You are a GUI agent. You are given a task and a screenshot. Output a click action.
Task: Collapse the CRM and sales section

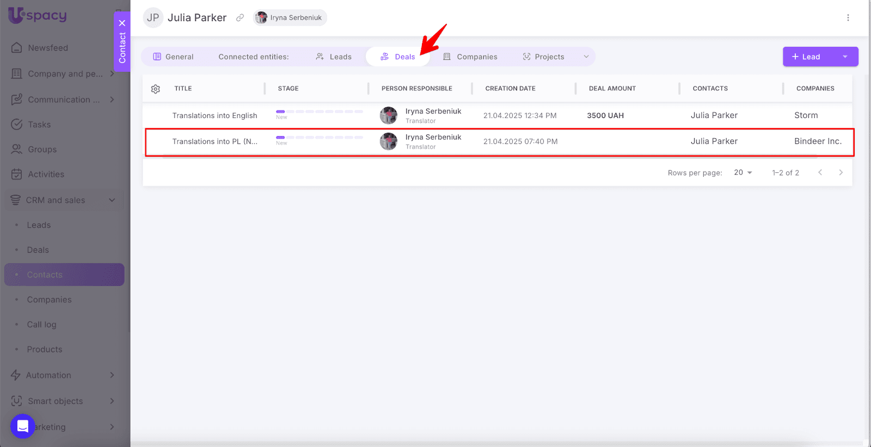(112, 200)
